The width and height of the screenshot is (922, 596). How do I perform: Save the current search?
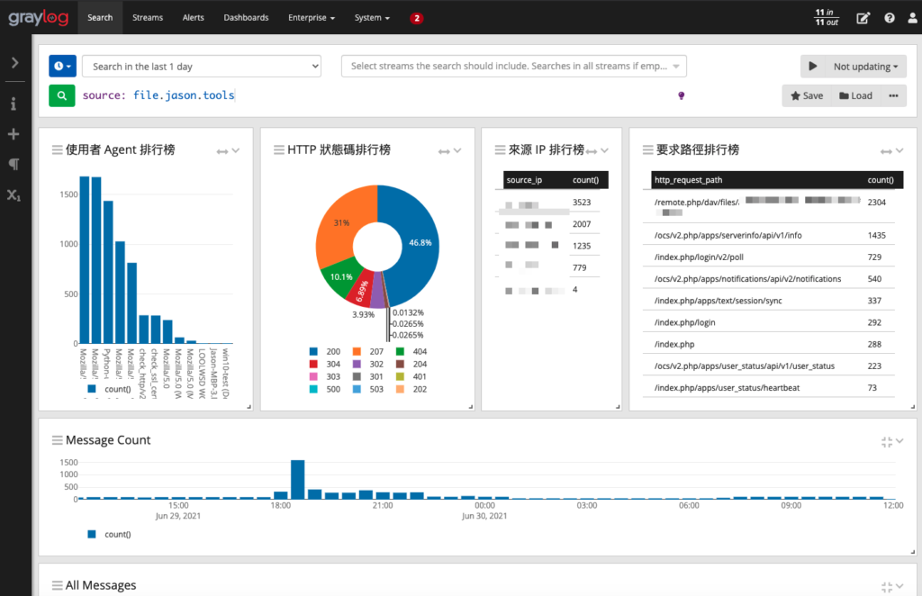pos(807,95)
